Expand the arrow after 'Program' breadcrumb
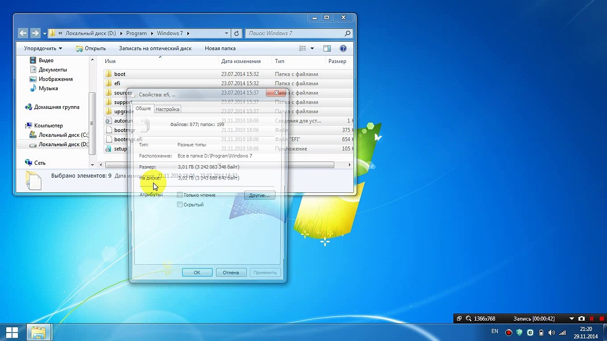This screenshot has height=341, width=607. click(152, 33)
